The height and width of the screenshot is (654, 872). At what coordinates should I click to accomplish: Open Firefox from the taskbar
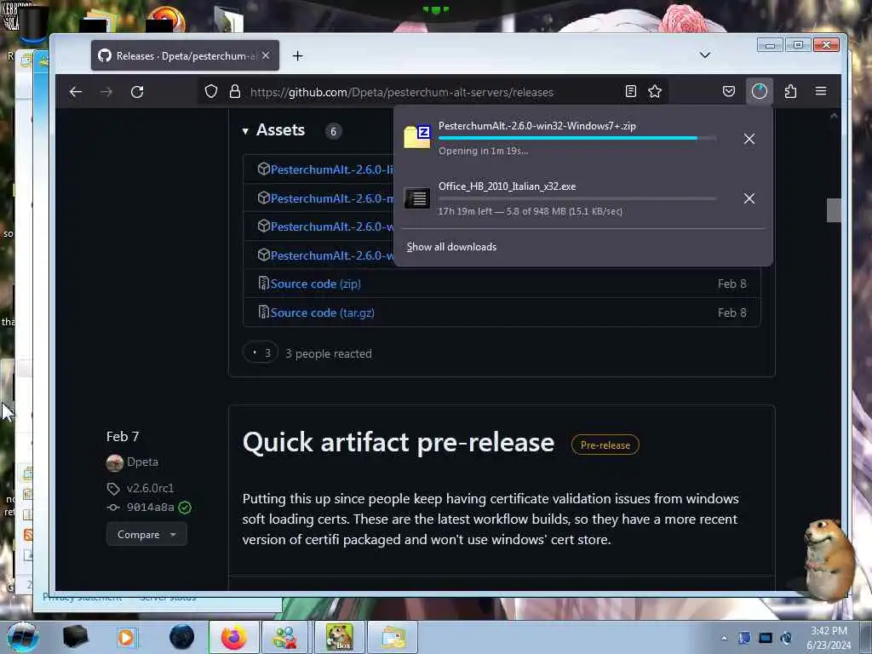[x=233, y=637]
